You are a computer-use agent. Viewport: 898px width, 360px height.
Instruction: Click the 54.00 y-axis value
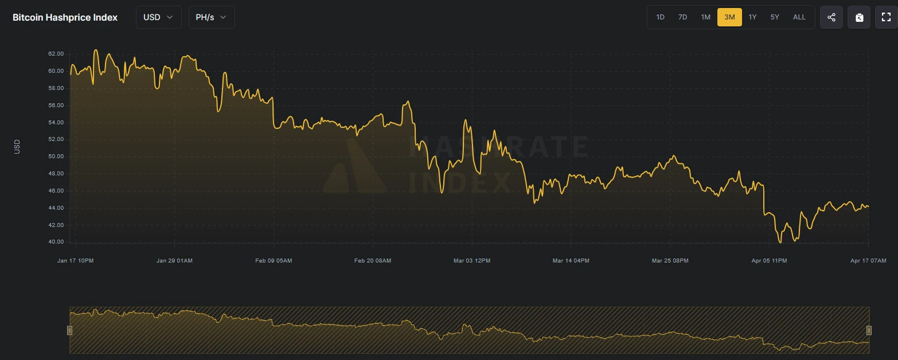(x=56, y=123)
